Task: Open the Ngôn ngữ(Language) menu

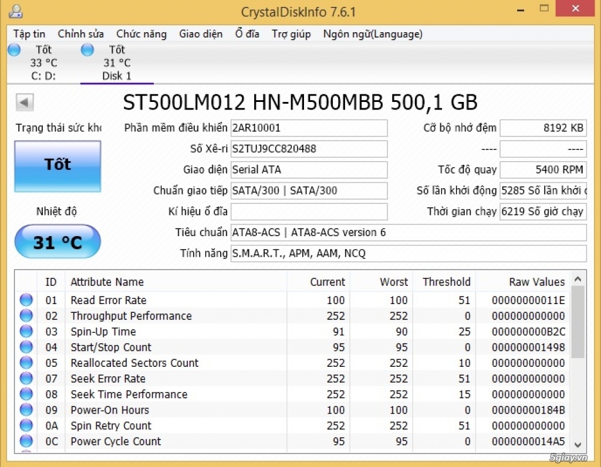Action: coord(372,34)
